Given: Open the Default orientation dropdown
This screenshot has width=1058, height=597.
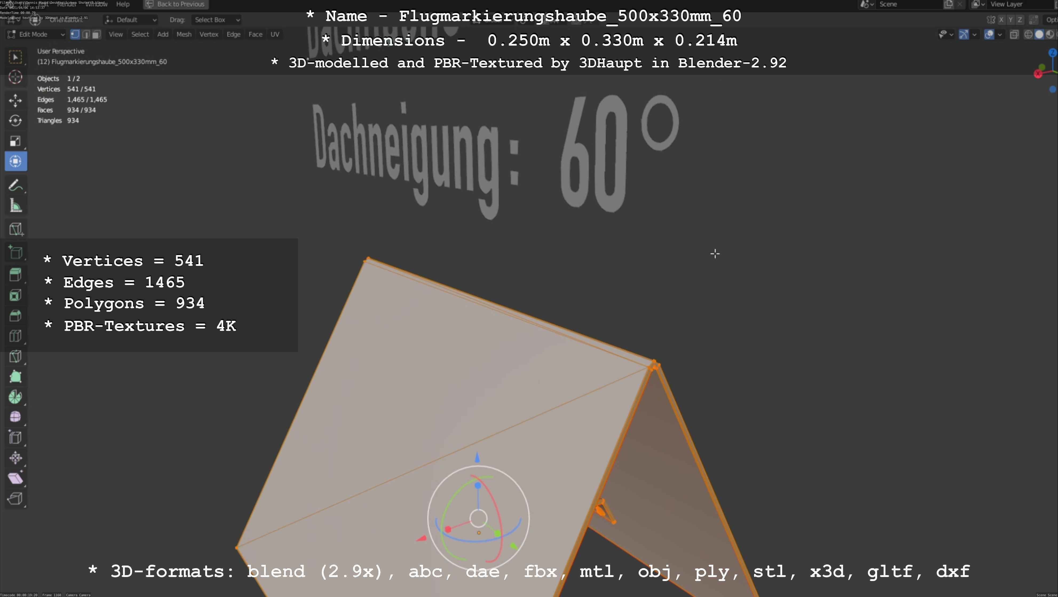Looking at the screenshot, I should point(130,20).
